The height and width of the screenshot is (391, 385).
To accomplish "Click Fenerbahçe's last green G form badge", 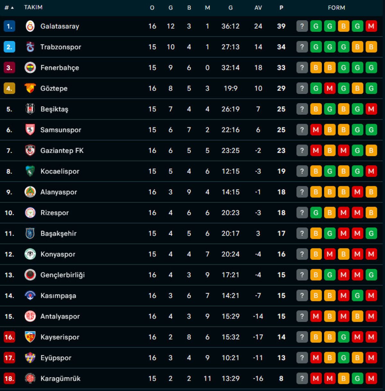I will pos(371,68).
